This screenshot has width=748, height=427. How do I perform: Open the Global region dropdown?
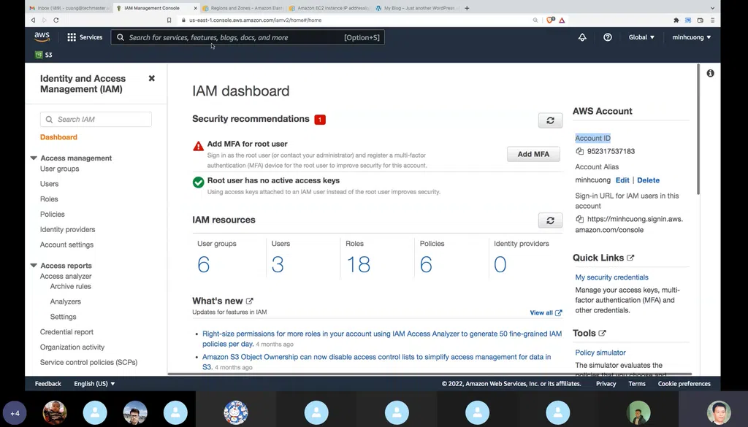[x=641, y=37]
